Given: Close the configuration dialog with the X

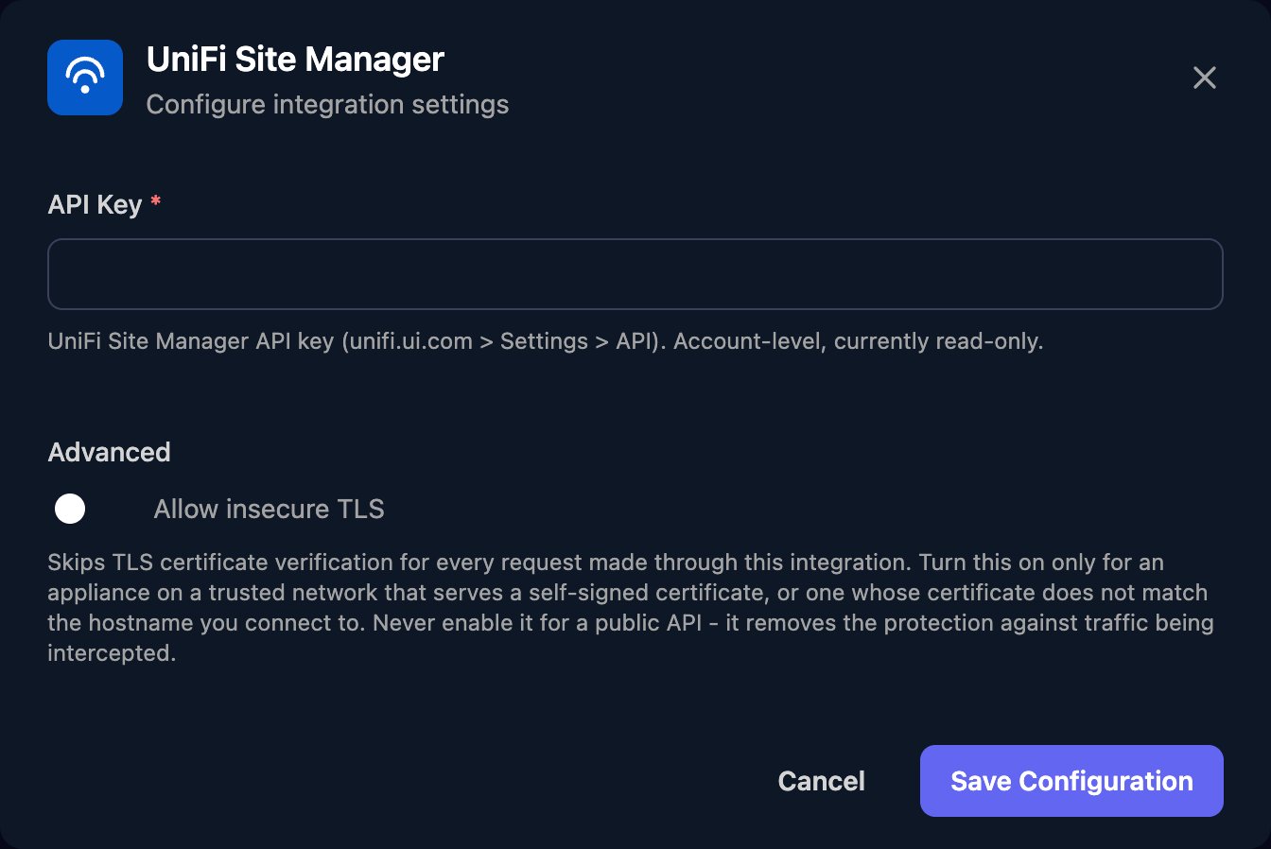Looking at the screenshot, I should pos(1204,78).
